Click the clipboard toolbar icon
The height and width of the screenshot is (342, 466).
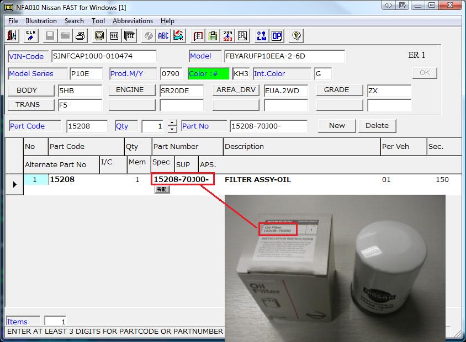[x=213, y=36]
